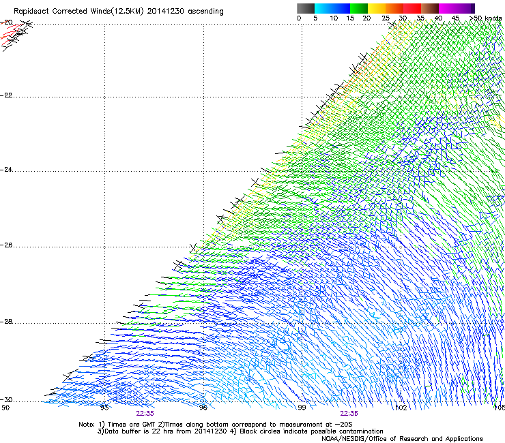
Task: Click the '>50 knots' legend label
Action: [x=485, y=18]
